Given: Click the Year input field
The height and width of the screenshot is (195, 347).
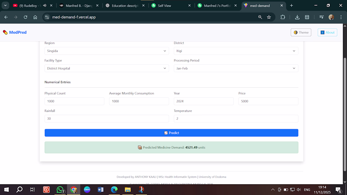Looking at the screenshot, I should coord(203,101).
